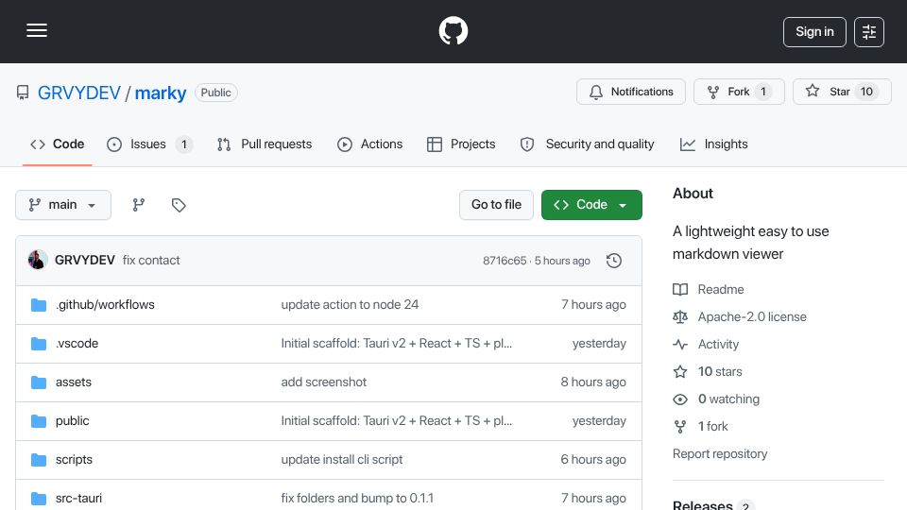
Task: Open the Readme link in About
Action: 721,290
